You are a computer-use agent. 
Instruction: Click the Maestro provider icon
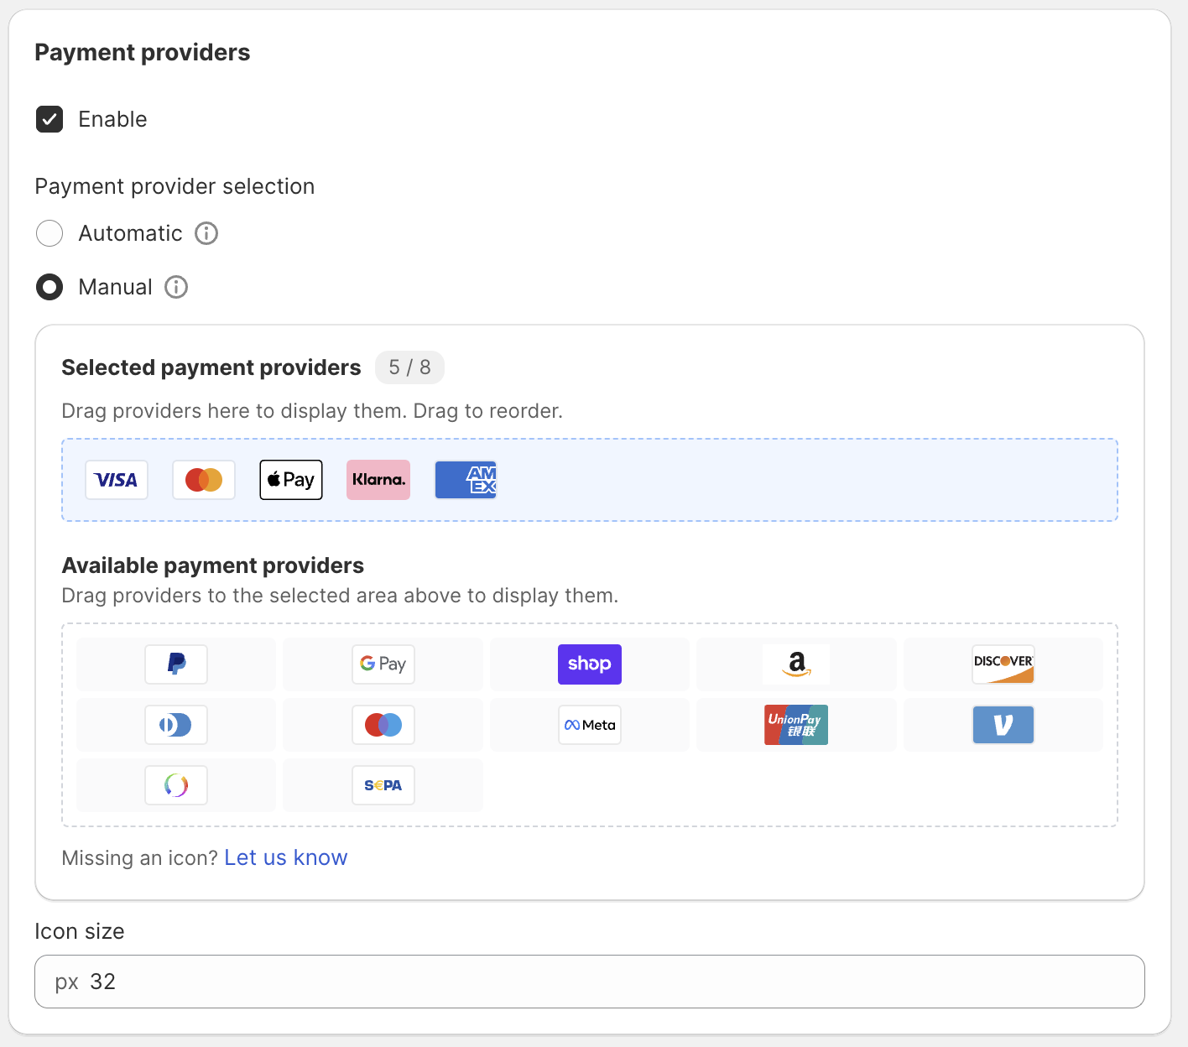(383, 725)
